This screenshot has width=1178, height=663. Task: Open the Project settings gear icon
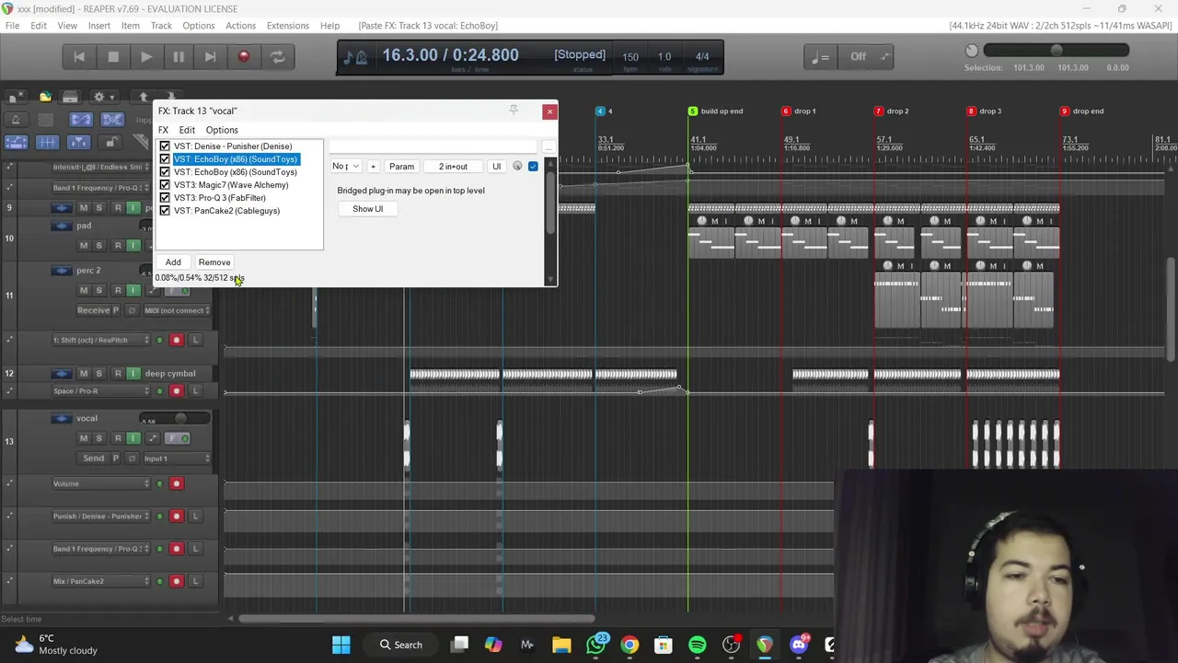[x=99, y=97]
